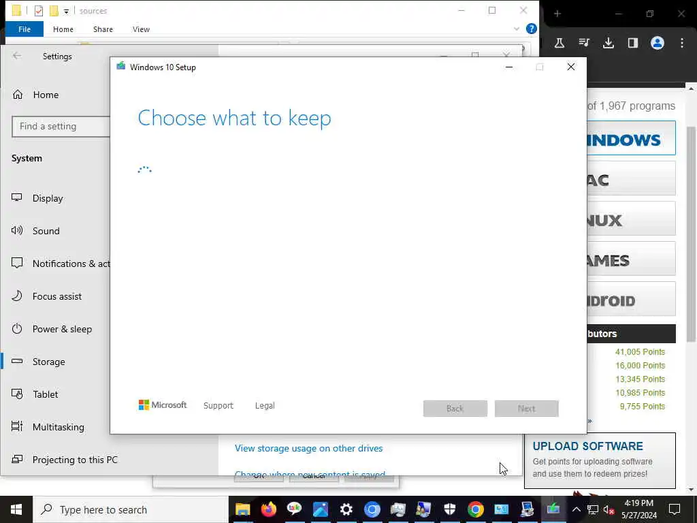Open the Chrome profile avatar icon
Viewport: 697px width, 523px height.
[658, 43]
